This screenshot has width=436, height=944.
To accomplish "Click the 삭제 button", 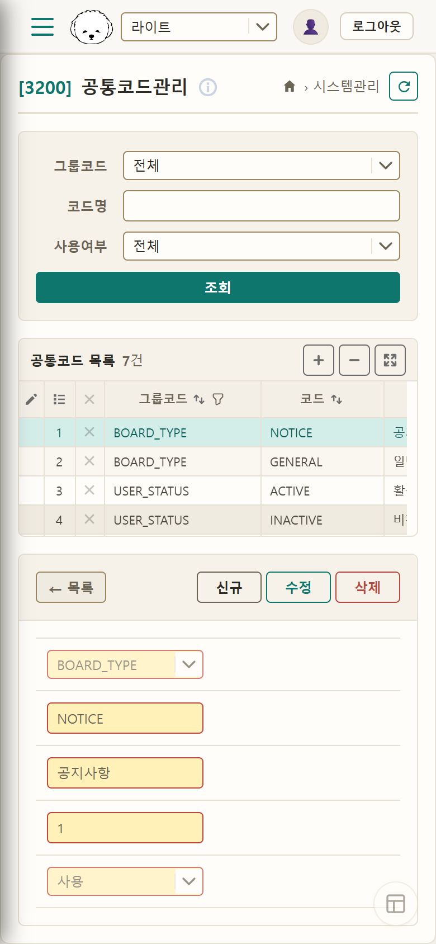I will [x=368, y=587].
